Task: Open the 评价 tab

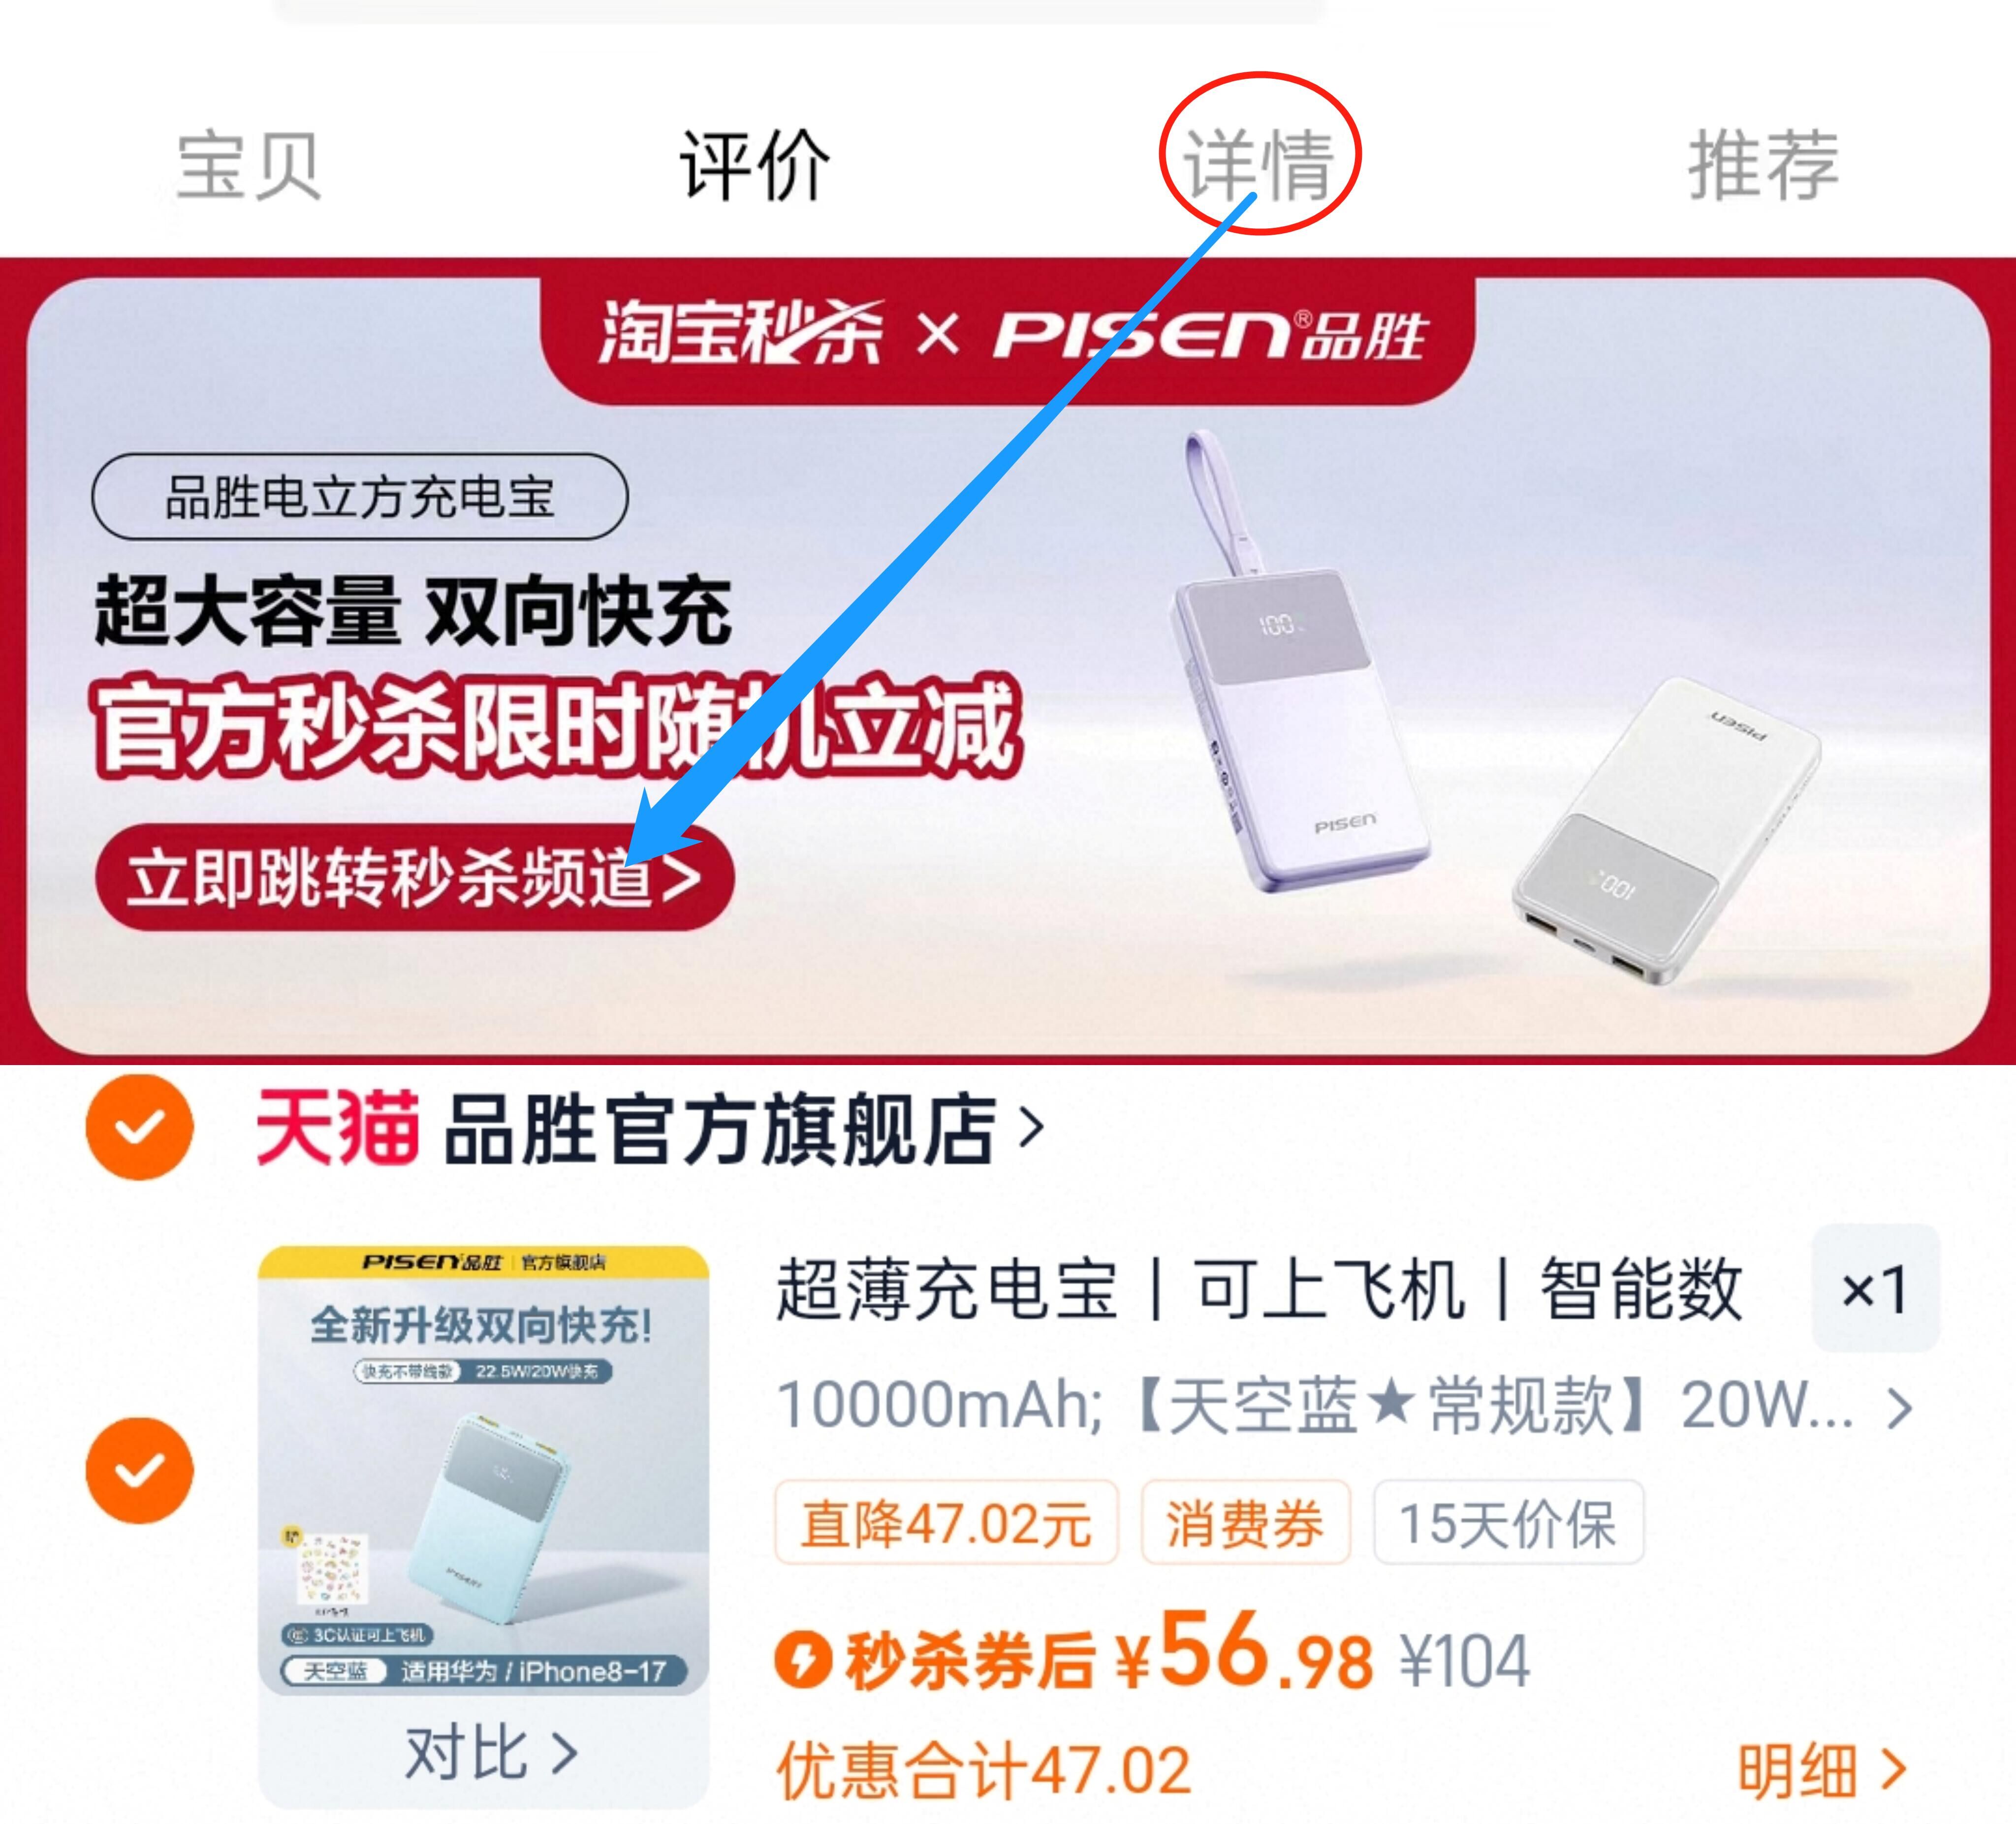Action: 755,165
